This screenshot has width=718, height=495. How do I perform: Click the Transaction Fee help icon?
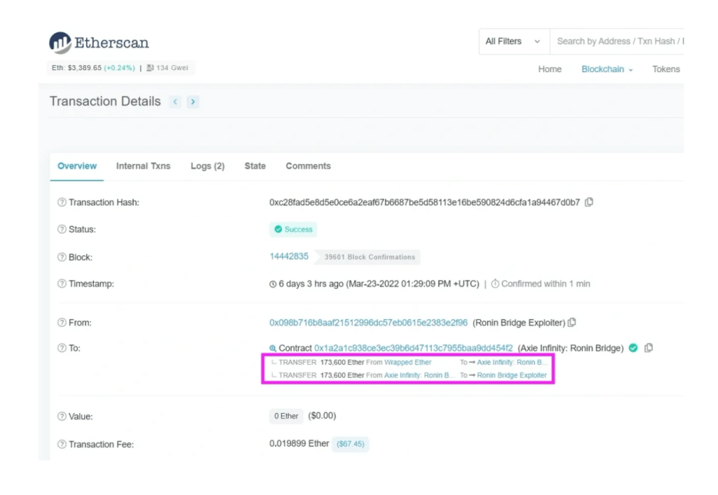coord(62,445)
